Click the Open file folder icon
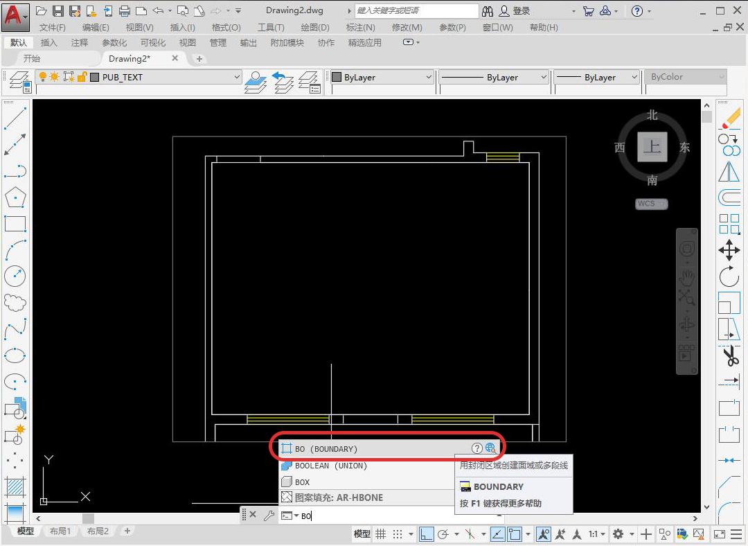Screen dimensions: 748x546 [x=42, y=10]
